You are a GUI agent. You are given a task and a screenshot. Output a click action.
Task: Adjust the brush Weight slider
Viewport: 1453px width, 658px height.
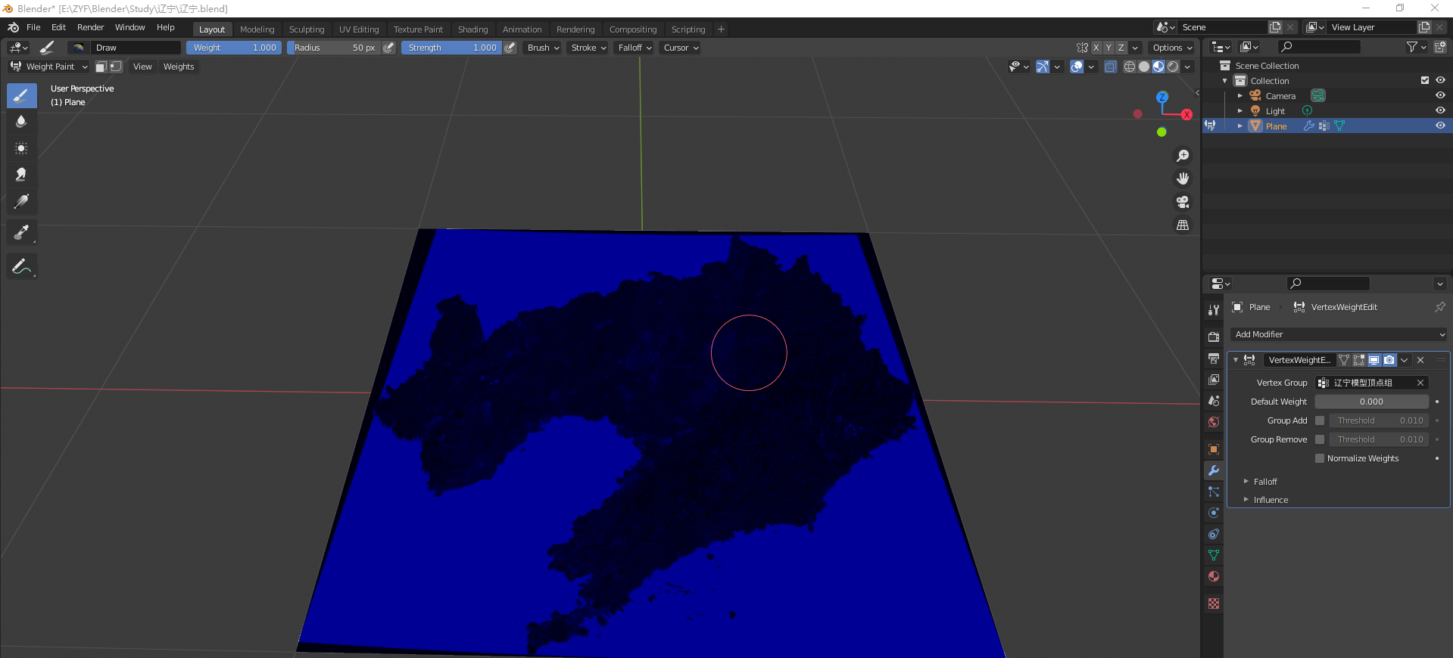click(234, 48)
